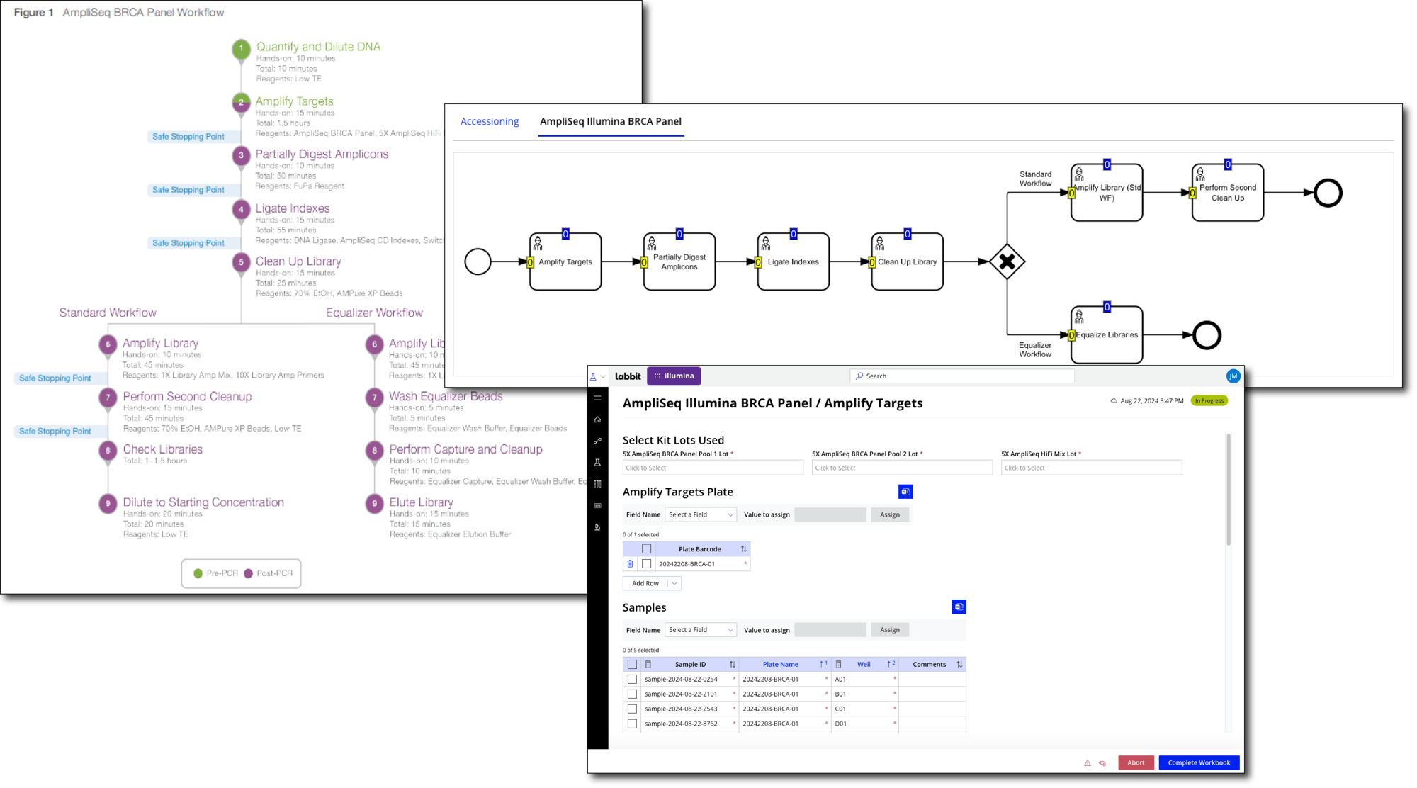Open the 5X AmpliSeq HiFi Mix Lot selector

(x=1091, y=468)
